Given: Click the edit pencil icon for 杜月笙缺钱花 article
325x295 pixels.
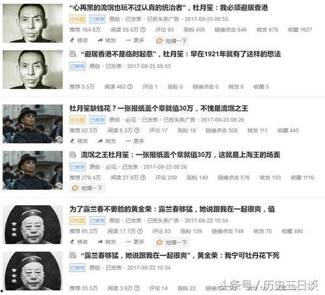Looking at the screenshot, I should 72,141.
